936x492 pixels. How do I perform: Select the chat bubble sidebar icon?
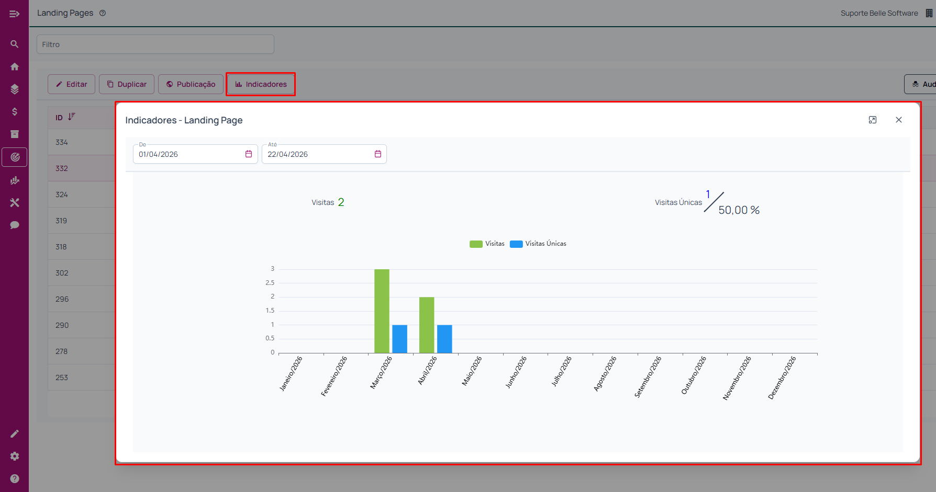pos(15,225)
